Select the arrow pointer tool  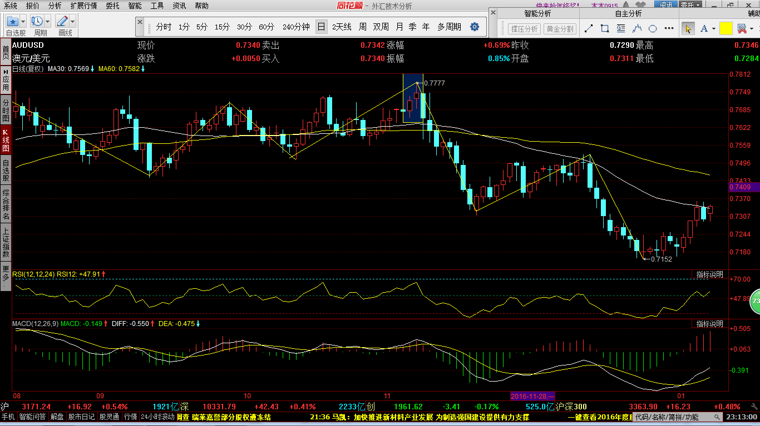688,28
